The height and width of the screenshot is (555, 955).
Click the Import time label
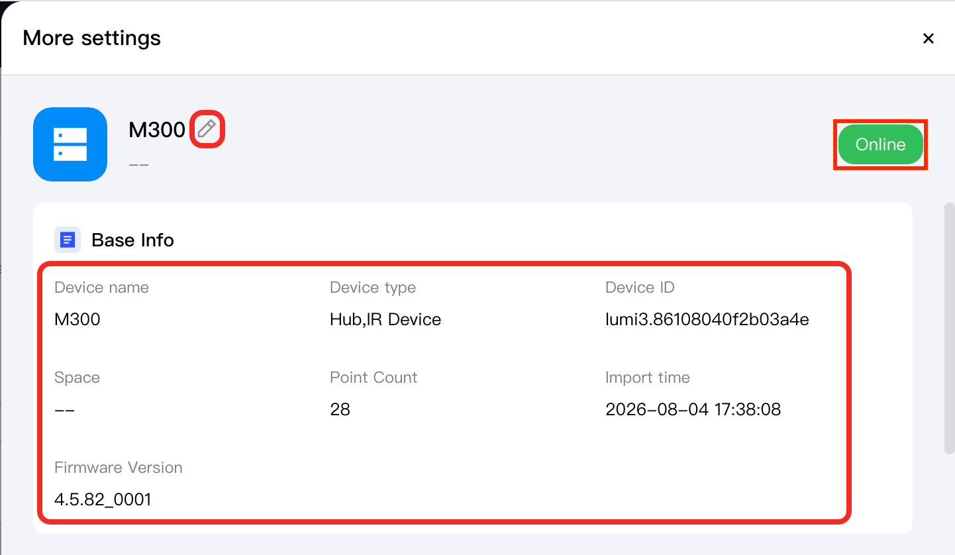pyautogui.click(x=648, y=378)
